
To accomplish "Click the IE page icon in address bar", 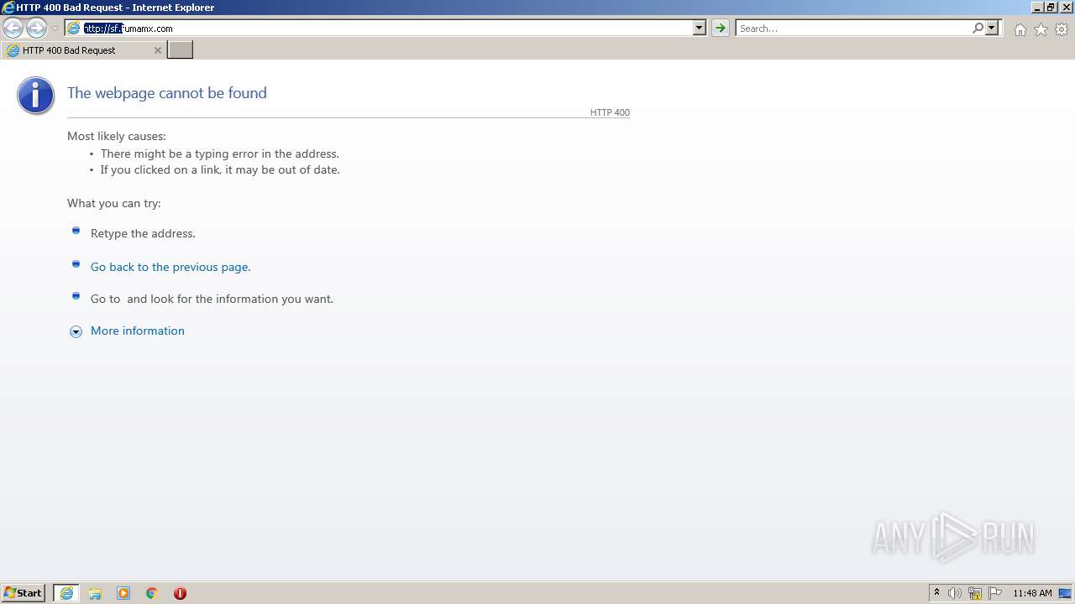I will (x=74, y=29).
